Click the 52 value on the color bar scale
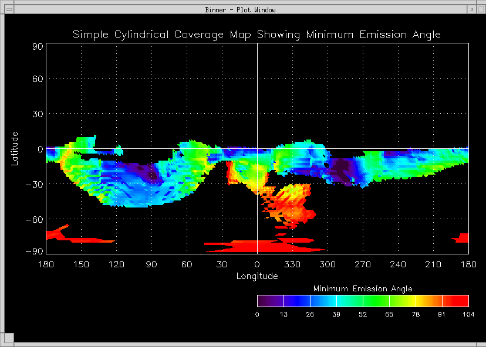 (363, 315)
